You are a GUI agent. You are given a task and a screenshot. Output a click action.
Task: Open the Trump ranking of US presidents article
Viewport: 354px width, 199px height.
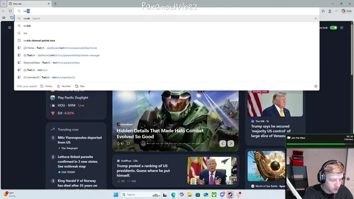(x=143, y=171)
